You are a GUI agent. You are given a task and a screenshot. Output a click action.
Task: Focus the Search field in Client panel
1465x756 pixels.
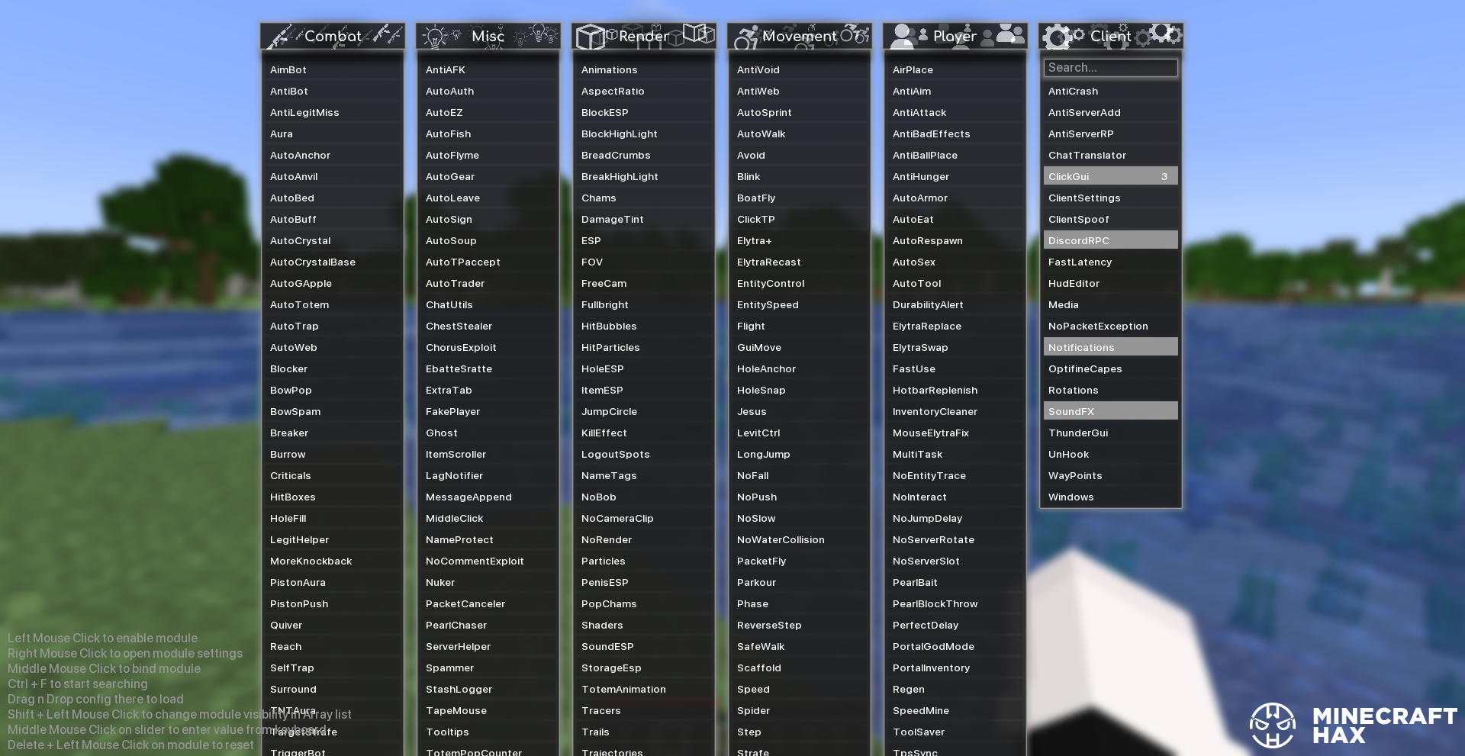tap(1110, 68)
